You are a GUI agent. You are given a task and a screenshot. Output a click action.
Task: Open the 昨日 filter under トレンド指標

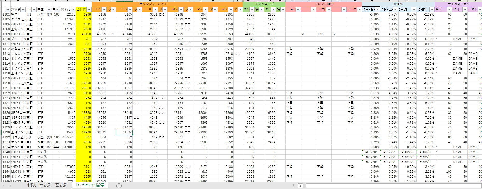329,10
